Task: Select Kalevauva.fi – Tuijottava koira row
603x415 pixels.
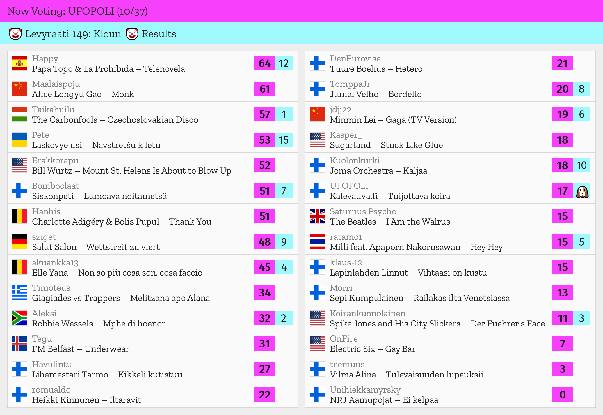Action: pos(390,196)
